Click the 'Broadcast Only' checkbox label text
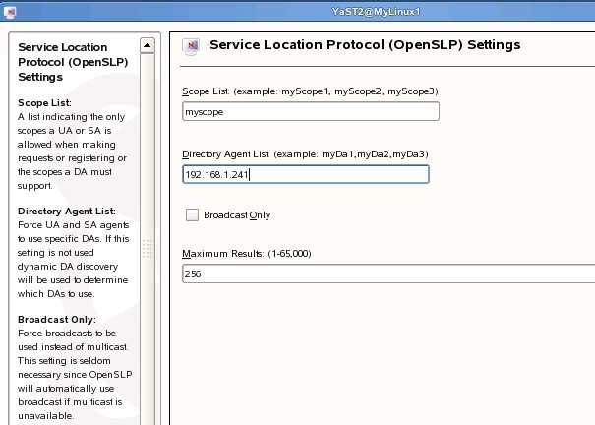This screenshot has height=425, width=595. click(x=237, y=215)
